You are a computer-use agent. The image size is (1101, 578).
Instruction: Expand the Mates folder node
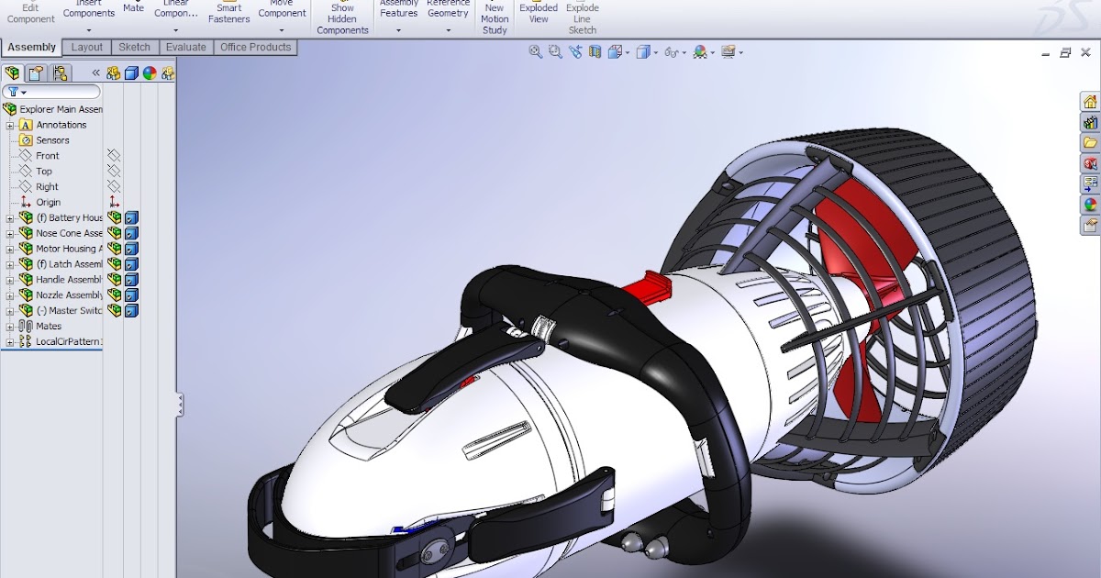(x=10, y=327)
